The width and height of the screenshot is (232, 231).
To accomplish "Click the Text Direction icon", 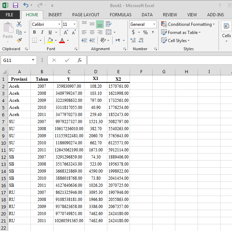I will coord(118,40).
